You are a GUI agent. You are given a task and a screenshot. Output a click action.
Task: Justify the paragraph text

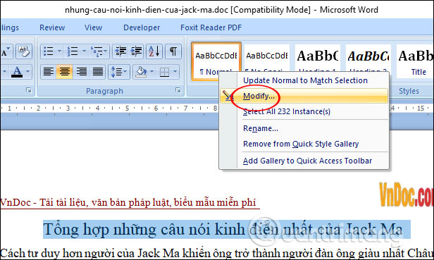97,72
